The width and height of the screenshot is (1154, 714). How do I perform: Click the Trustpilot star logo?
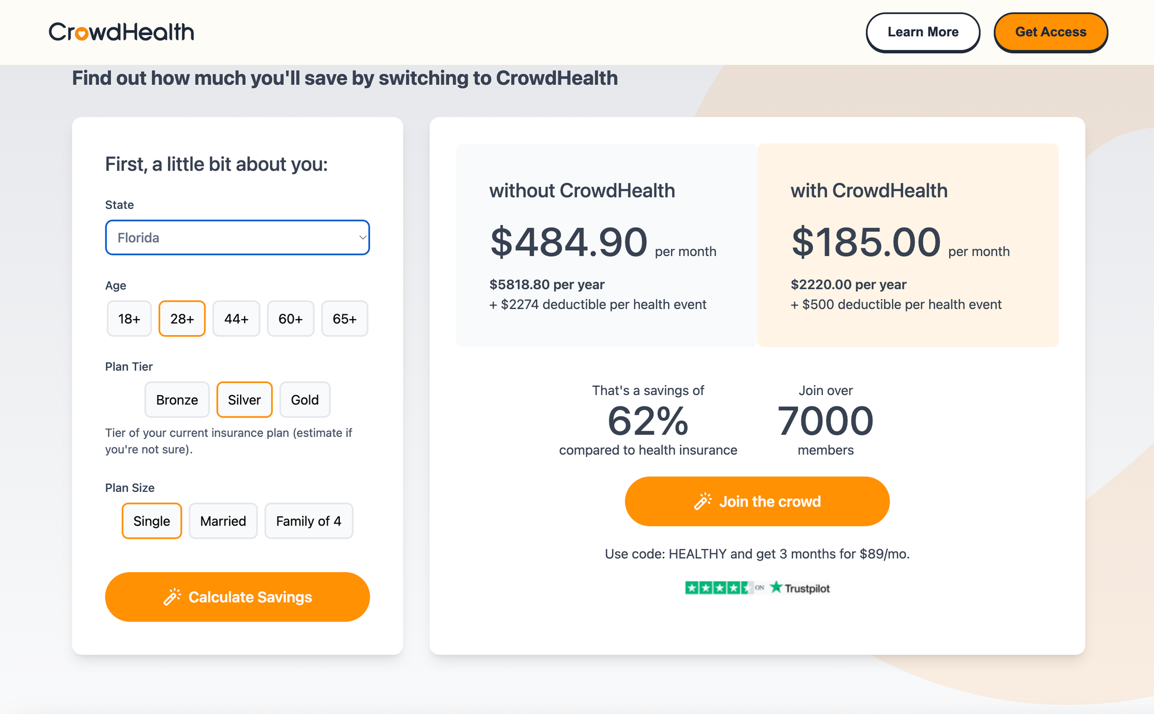(777, 588)
